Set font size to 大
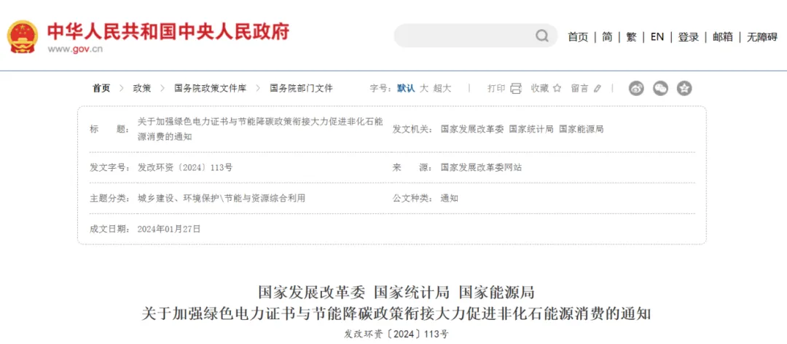This screenshot has height=344, width=787. (x=423, y=88)
